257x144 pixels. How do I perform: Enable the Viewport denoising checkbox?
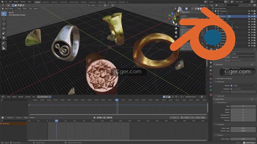[231, 89]
